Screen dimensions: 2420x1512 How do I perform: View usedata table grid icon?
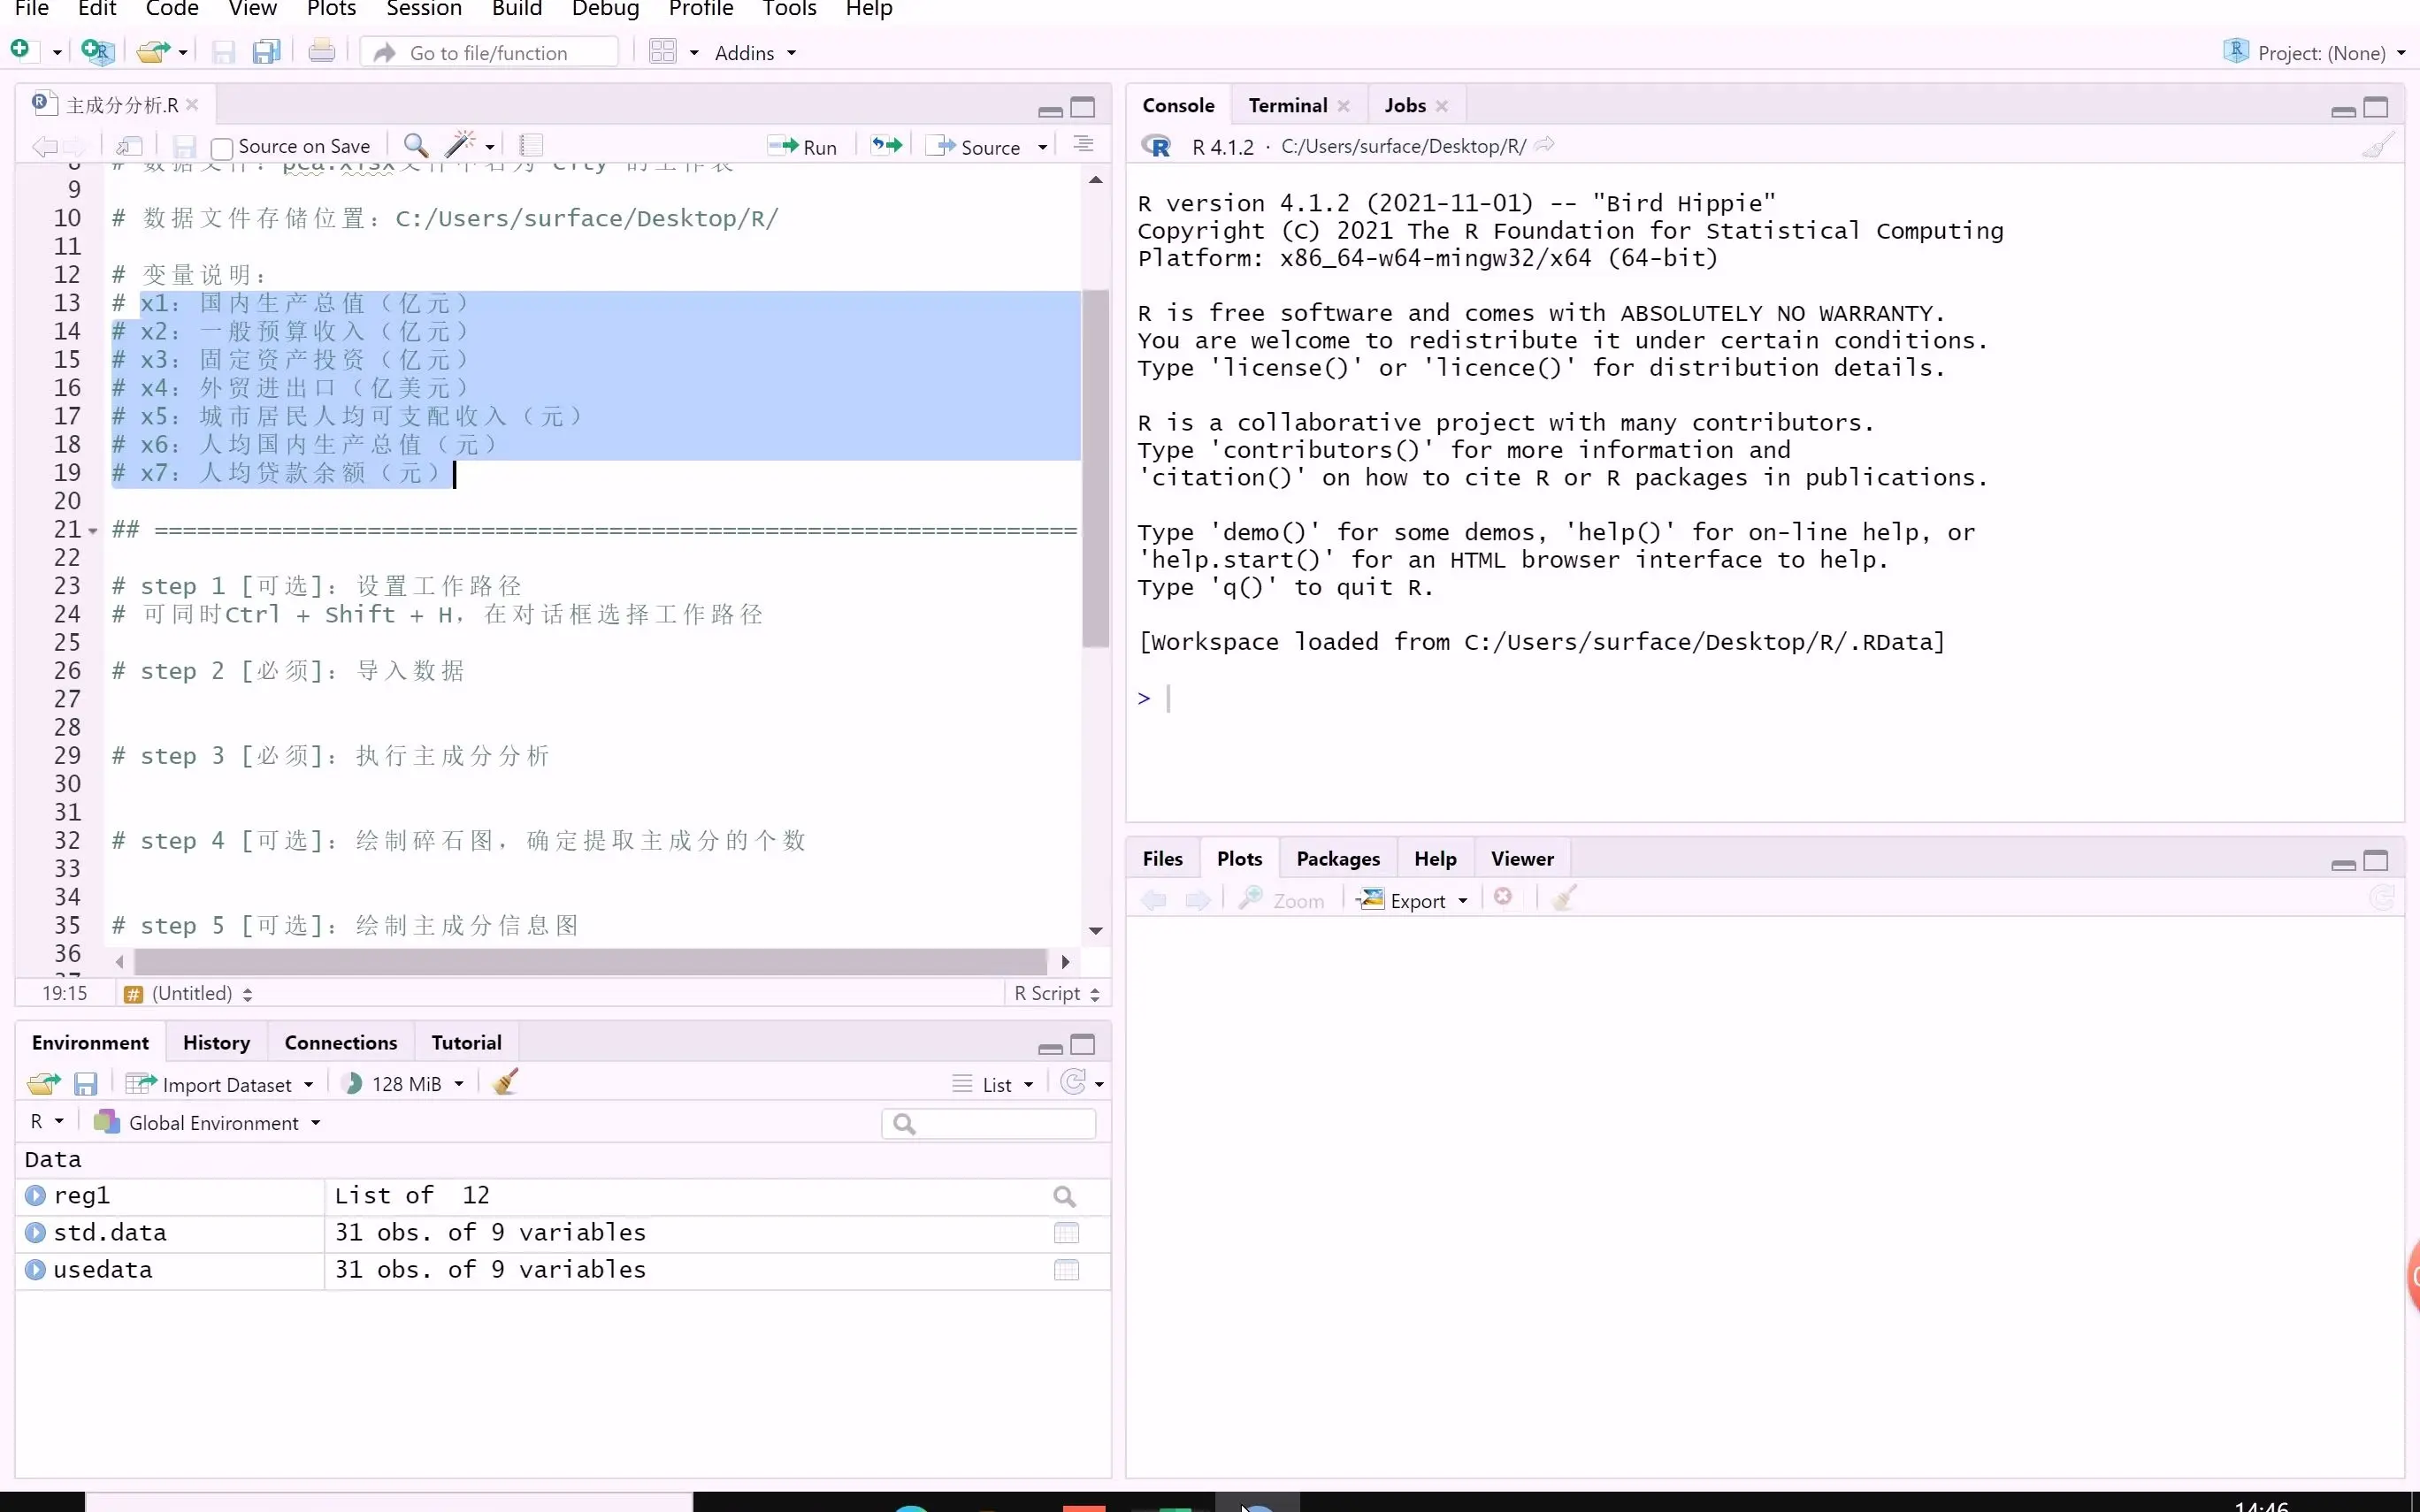(x=1066, y=1270)
